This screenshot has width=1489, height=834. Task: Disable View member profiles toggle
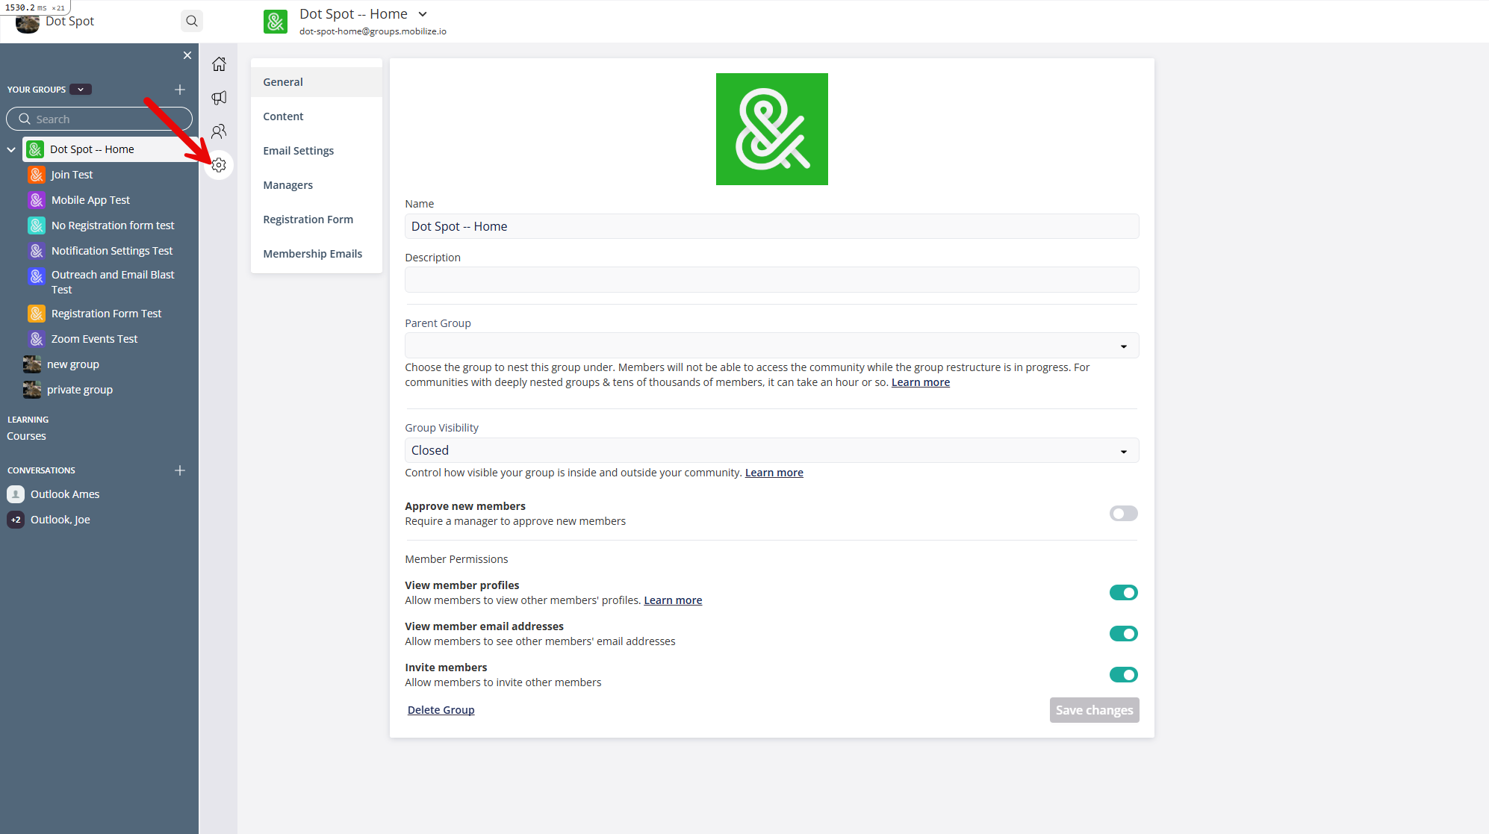pyautogui.click(x=1123, y=593)
